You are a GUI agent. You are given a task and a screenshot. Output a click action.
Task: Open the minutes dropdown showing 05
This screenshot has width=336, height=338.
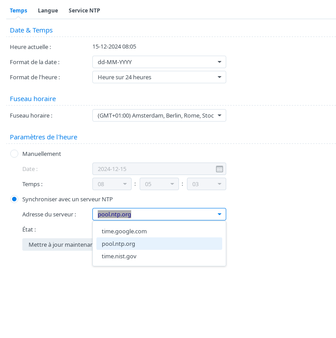[x=159, y=184]
